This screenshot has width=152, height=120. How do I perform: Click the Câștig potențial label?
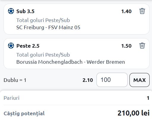(x=24, y=113)
